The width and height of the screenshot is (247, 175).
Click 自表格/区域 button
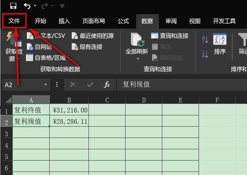pos(46,57)
